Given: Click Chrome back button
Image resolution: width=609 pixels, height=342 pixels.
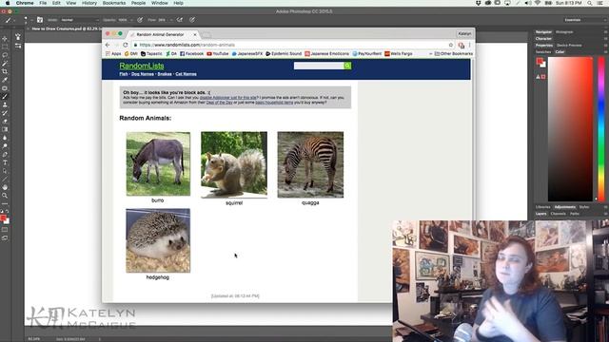Looking at the screenshot, I should pyautogui.click(x=108, y=45).
